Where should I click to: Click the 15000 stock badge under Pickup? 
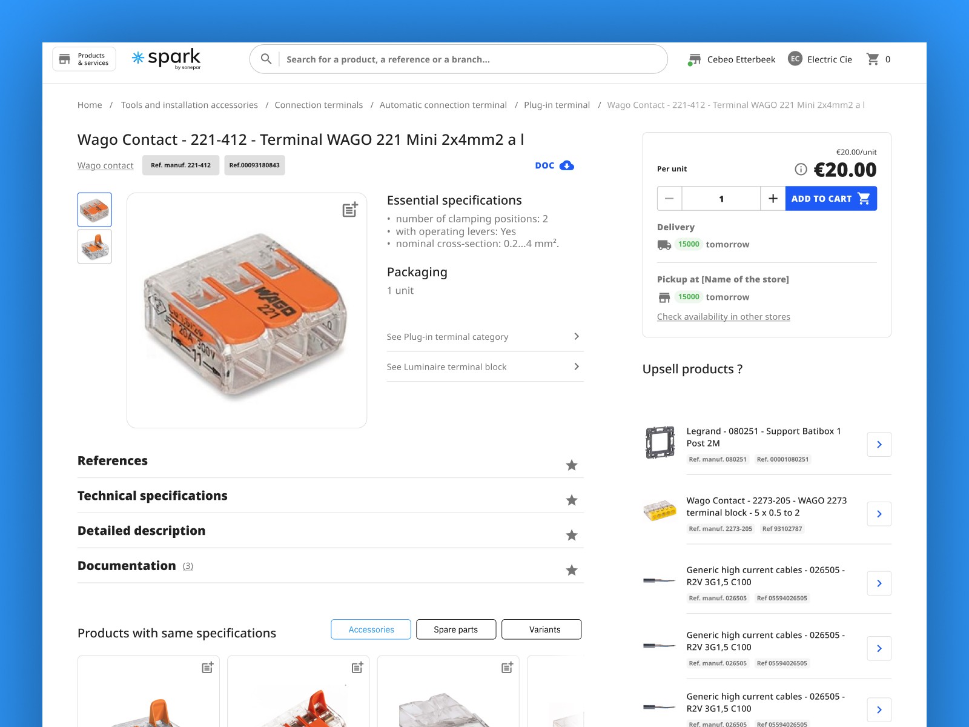pyautogui.click(x=689, y=297)
